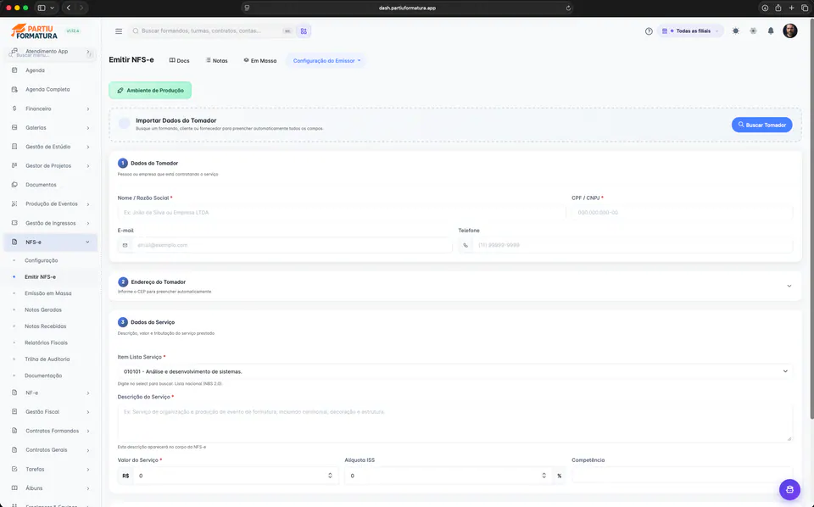The height and width of the screenshot is (507, 814).
Task: Open the Item Lista Serviço select
Action: tap(454, 371)
